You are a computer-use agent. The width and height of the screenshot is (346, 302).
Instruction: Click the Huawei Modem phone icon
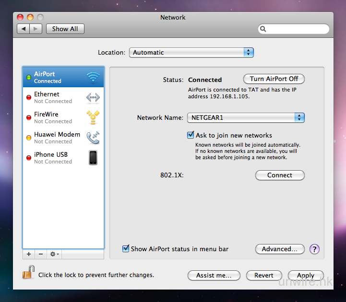93,138
